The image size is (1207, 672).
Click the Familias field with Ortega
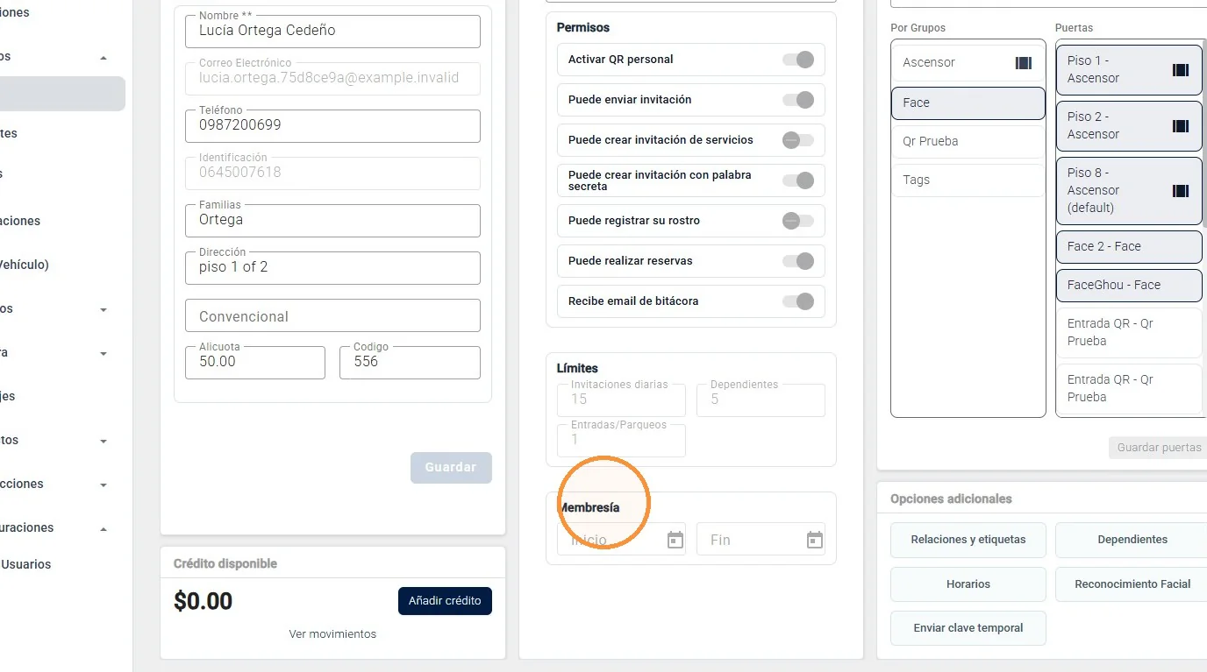click(x=332, y=221)
